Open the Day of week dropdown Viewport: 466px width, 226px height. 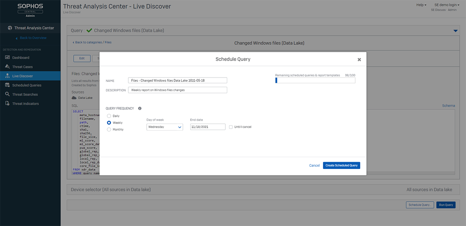click(x=165, y=127)
